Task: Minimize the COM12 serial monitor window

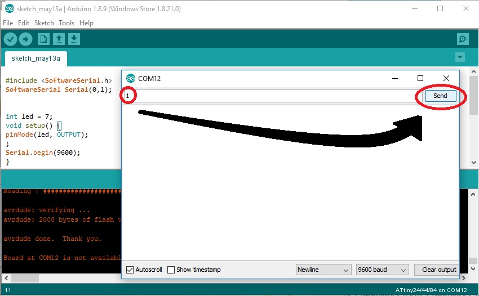Action: [395, 78]
